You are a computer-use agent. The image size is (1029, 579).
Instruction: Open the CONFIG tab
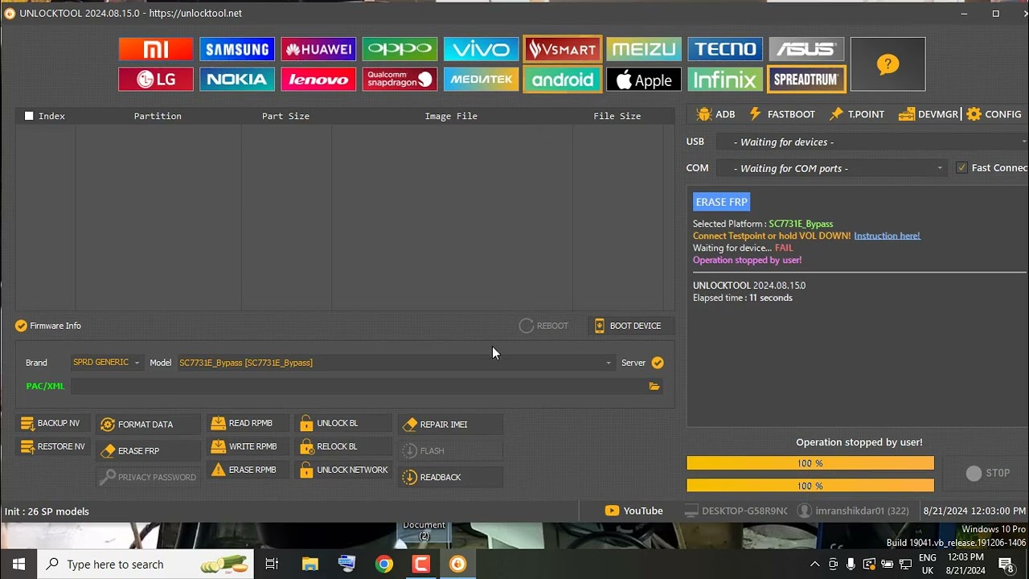click(x=994, y=114)
